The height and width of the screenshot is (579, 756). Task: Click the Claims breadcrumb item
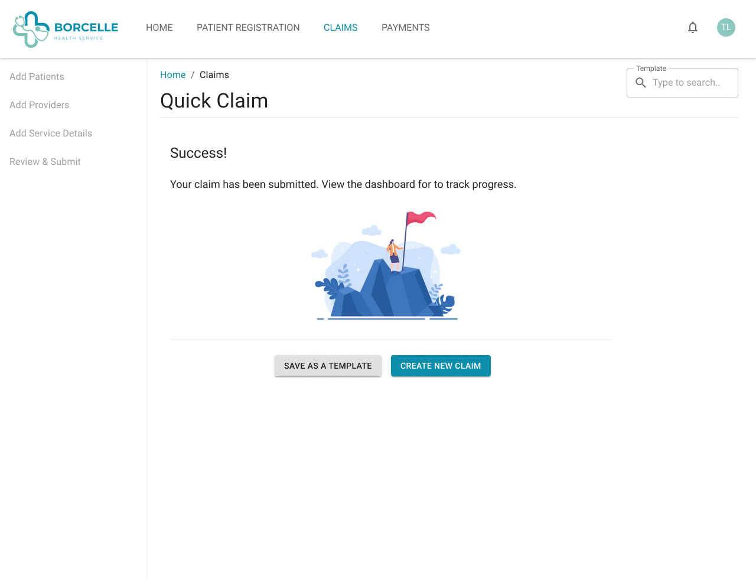point(214,75)
